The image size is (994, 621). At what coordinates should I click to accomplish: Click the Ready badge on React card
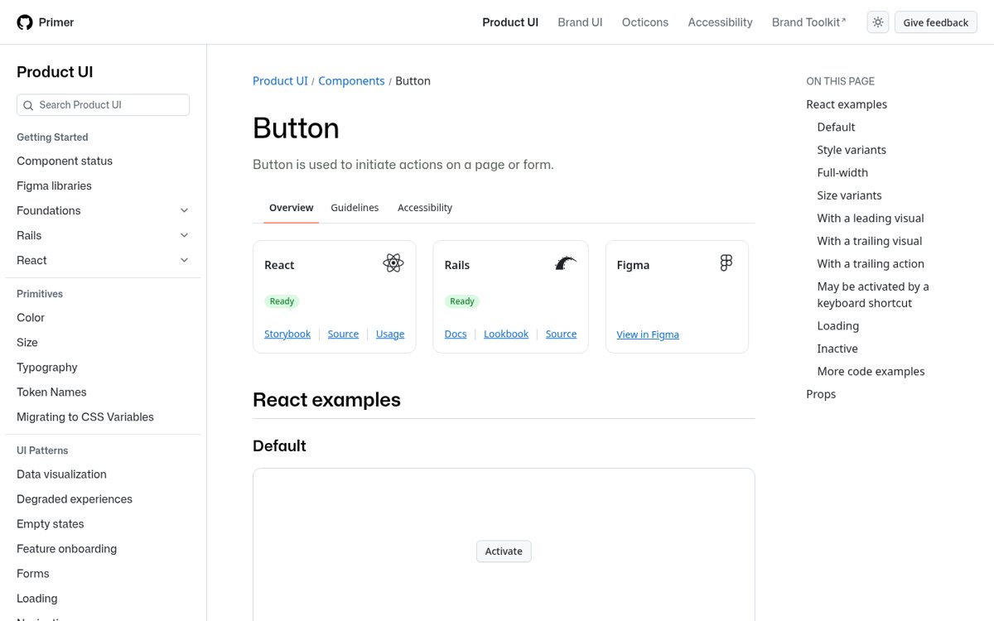point(282,301)
